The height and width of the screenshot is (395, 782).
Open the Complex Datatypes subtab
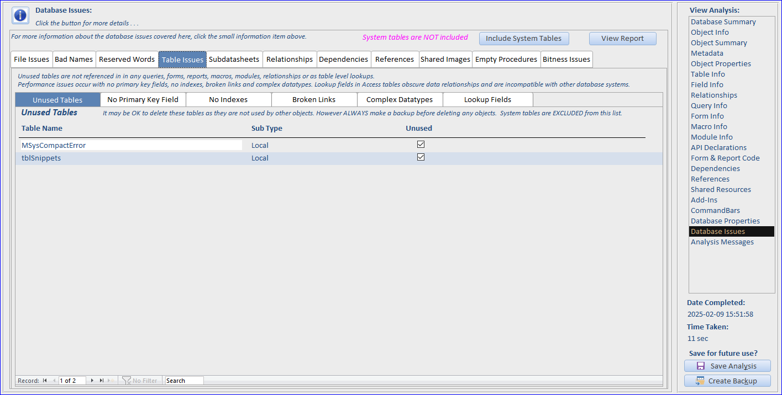(x=400, y=100)
